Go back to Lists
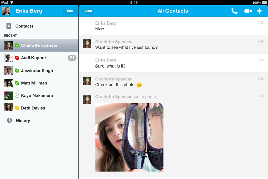This screenshot has width=268, height=179. (x=87, y=11)
